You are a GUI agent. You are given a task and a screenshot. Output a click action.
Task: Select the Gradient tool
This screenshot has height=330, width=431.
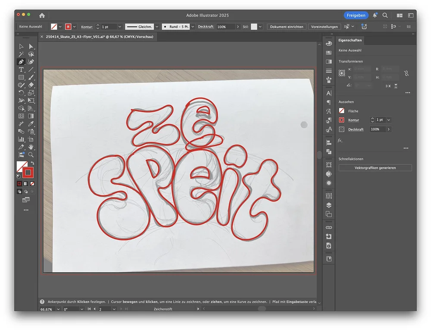(31, 116)
